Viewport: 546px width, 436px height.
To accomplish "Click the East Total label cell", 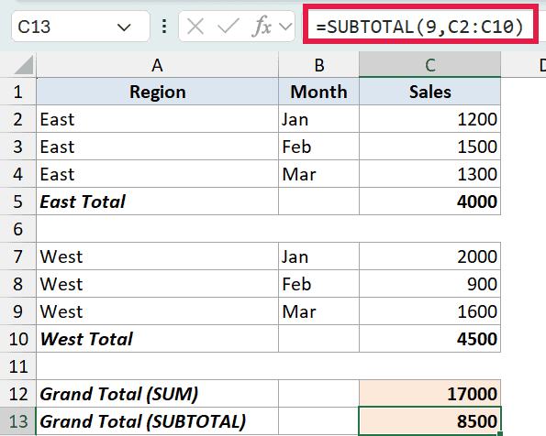I will click(x=158, y=202).
